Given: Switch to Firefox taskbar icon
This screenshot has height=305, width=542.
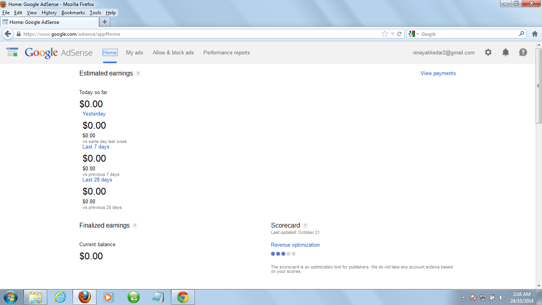Looking at the screenshot, I should tap(85, 297).
